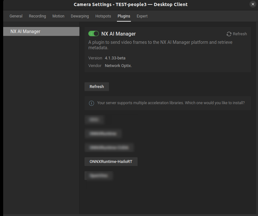The image size is (258, 216).
Task: Select NX AI Manager in plugin list
Action: (x=41, y=31)
